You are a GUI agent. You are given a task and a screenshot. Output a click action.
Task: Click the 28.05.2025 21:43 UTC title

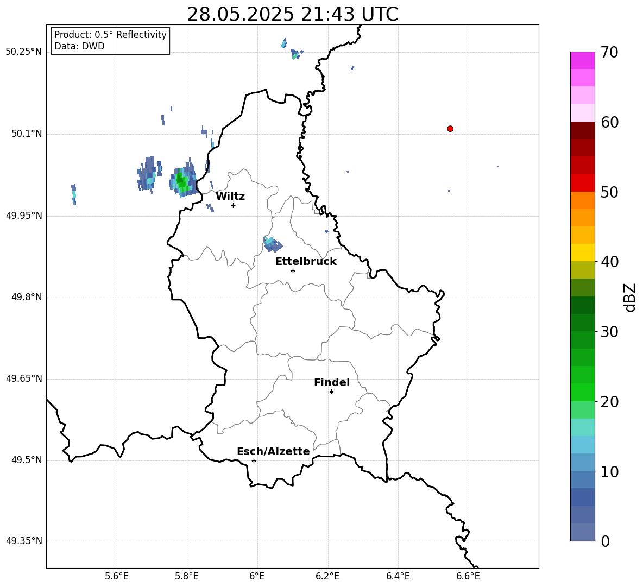[x=292, y=14]
